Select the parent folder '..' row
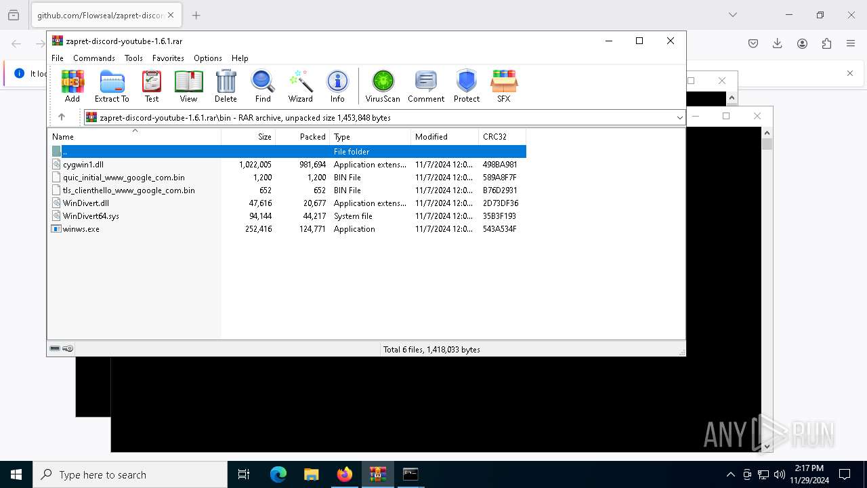 [287, 152]
